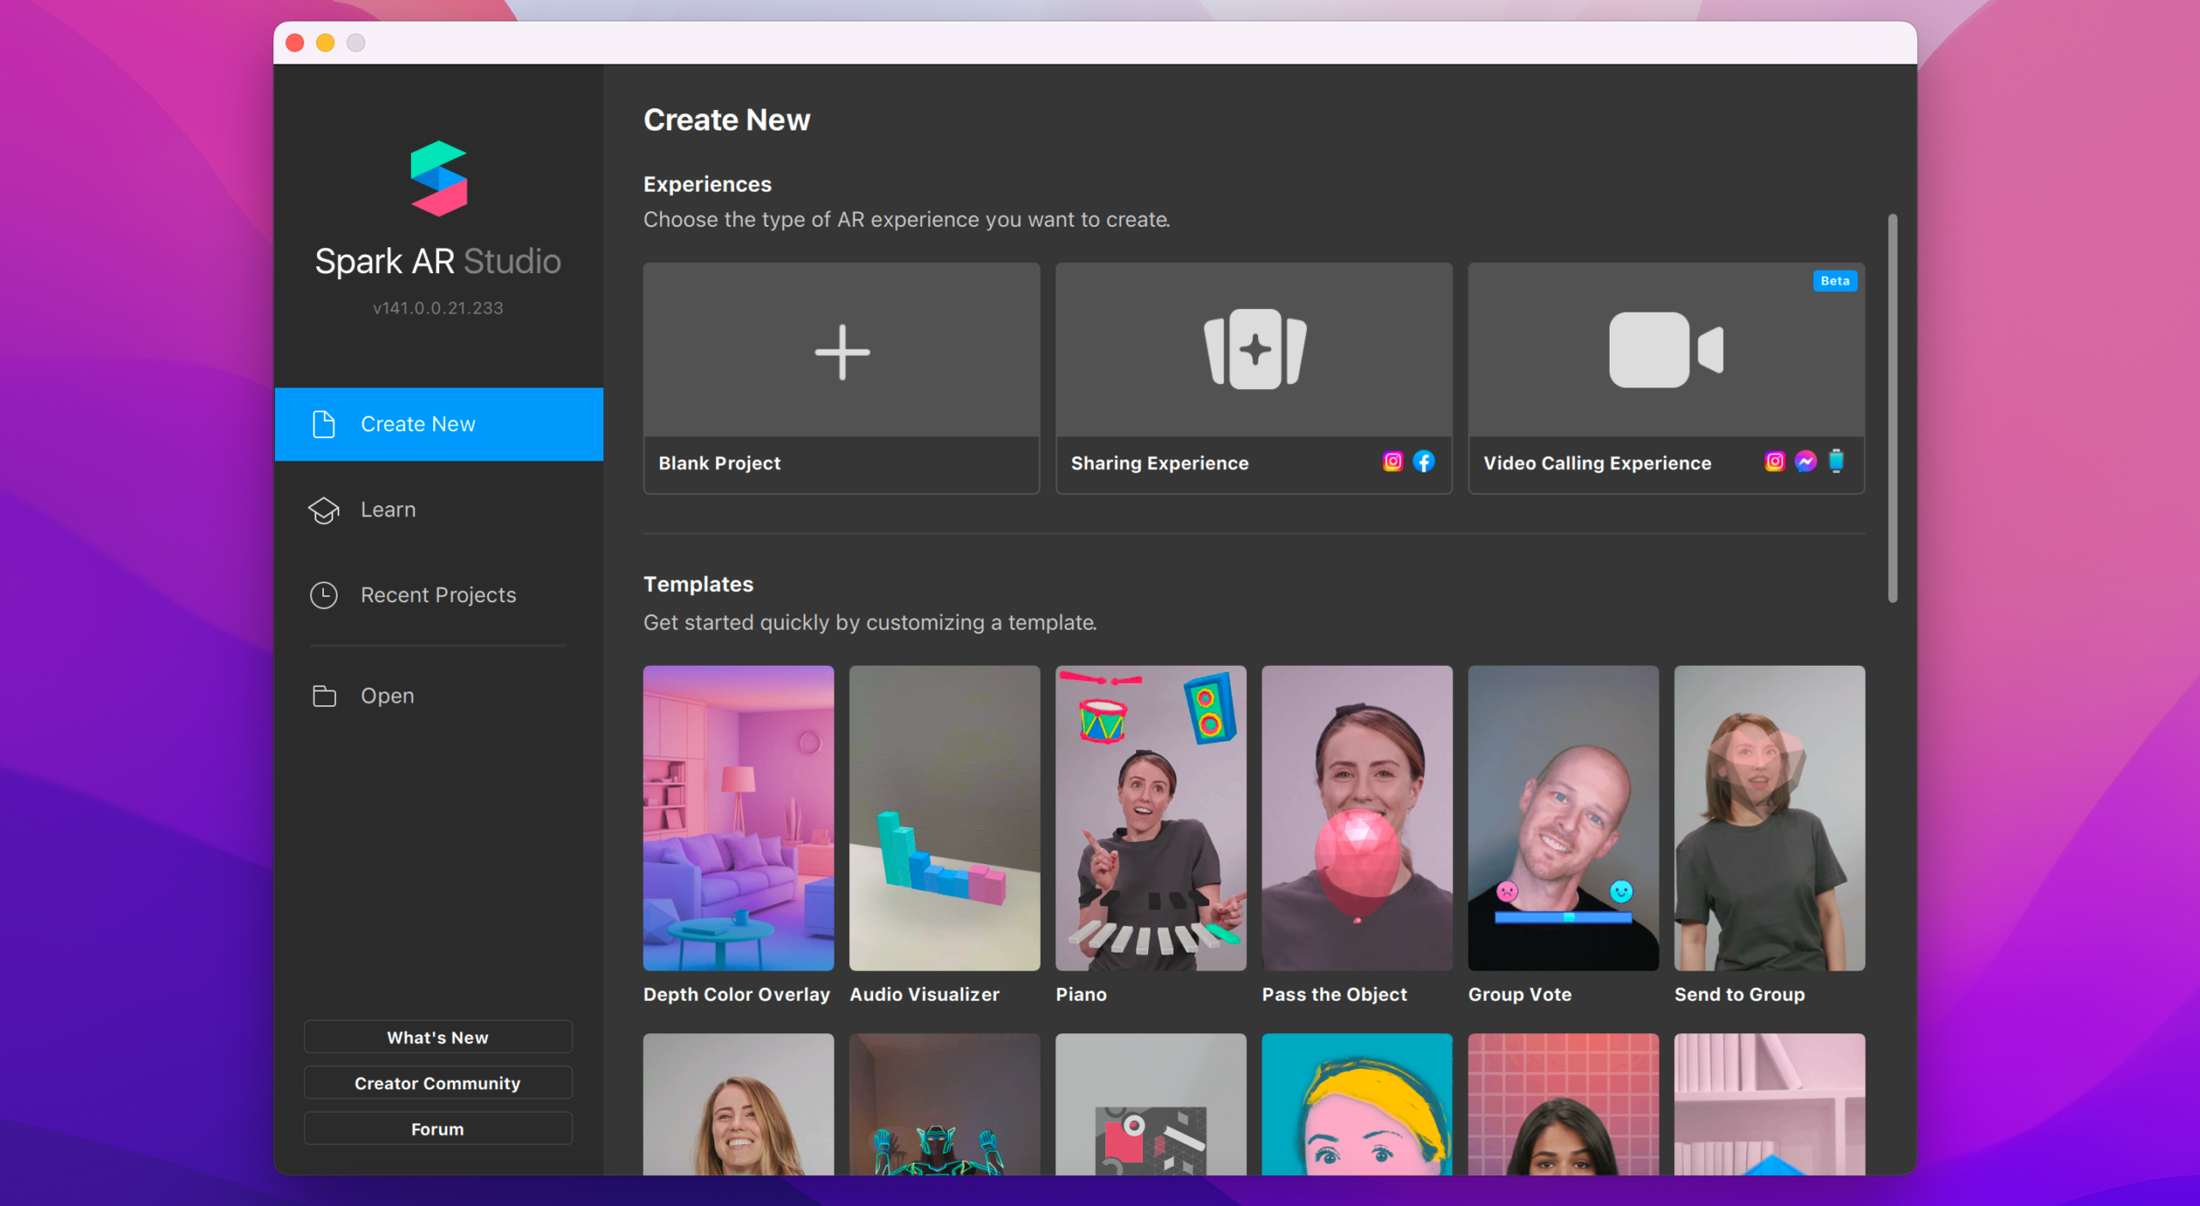Viewport: 2200px width, 1206px height.
Task: Click Instagram icon on Sharing Experience card
Action: coord(1392,462)
